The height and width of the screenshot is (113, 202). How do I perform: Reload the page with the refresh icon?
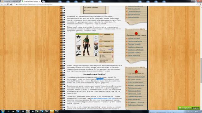point(8,4)
